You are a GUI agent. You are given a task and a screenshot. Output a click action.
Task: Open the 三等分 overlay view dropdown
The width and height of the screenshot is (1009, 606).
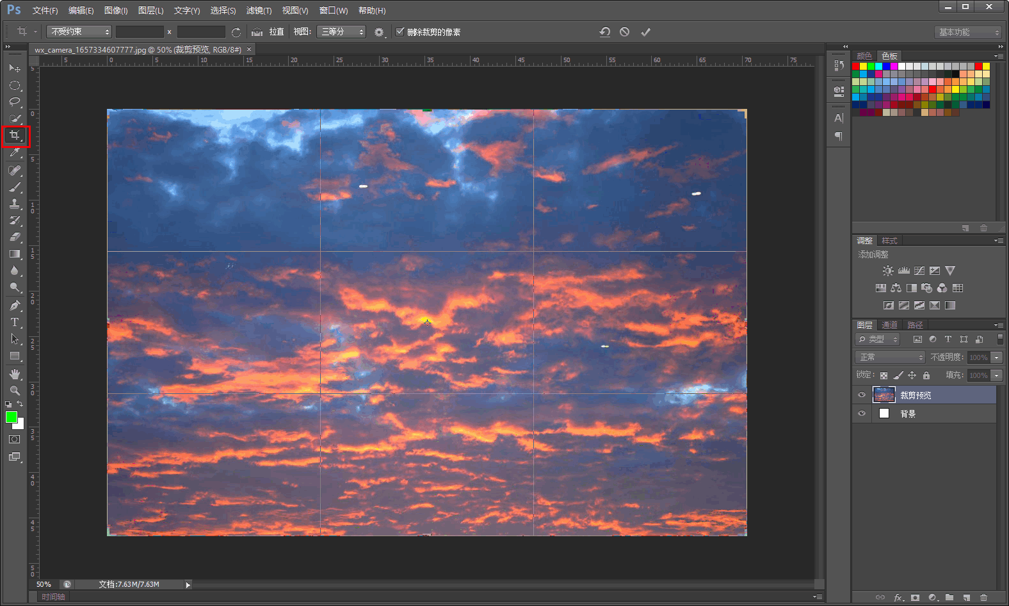click(x=341, y=32)
